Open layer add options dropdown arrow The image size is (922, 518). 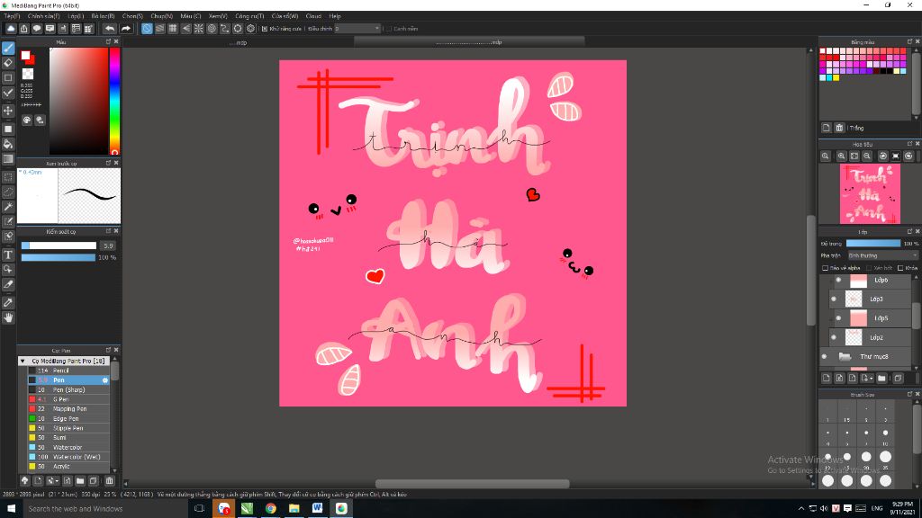coord(871,379)
